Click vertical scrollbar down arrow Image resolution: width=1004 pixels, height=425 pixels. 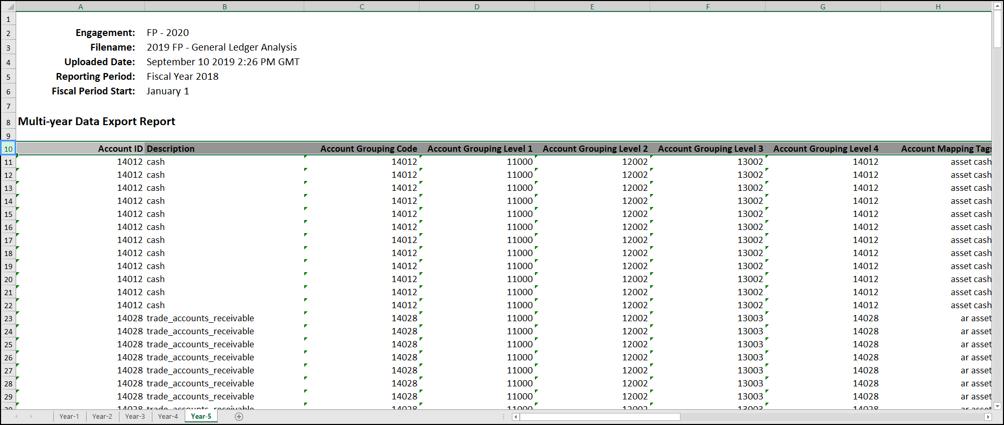[x=997, y=406]
